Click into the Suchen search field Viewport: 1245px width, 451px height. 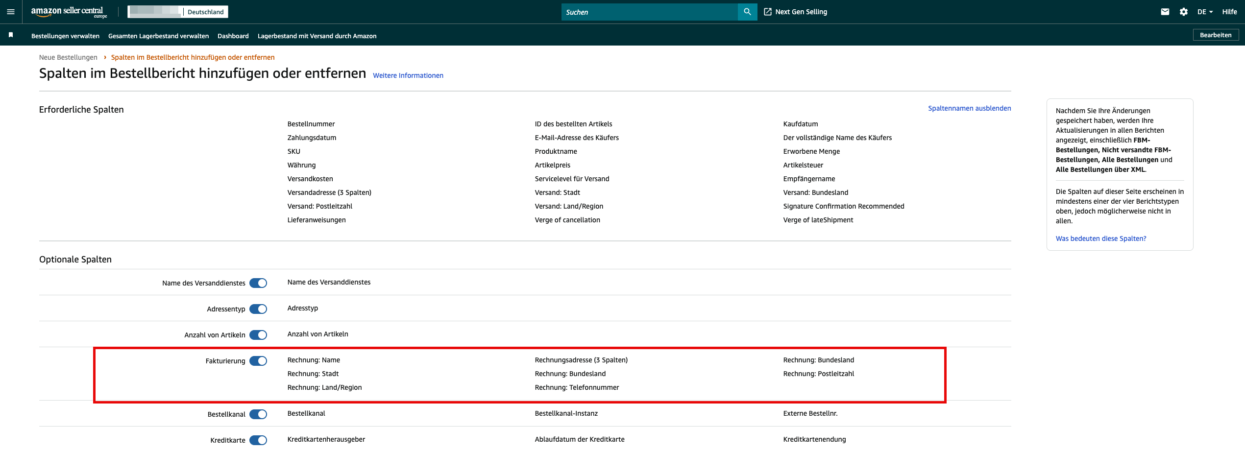[x=649, y=12]
